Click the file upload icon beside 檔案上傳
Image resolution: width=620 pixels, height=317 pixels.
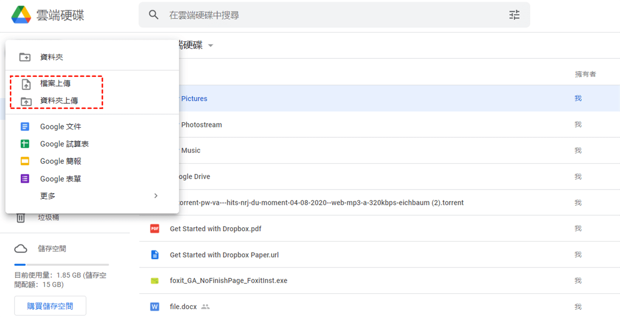click(26, 84)
